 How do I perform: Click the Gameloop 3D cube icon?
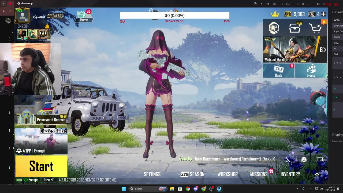tap(288, 4)
